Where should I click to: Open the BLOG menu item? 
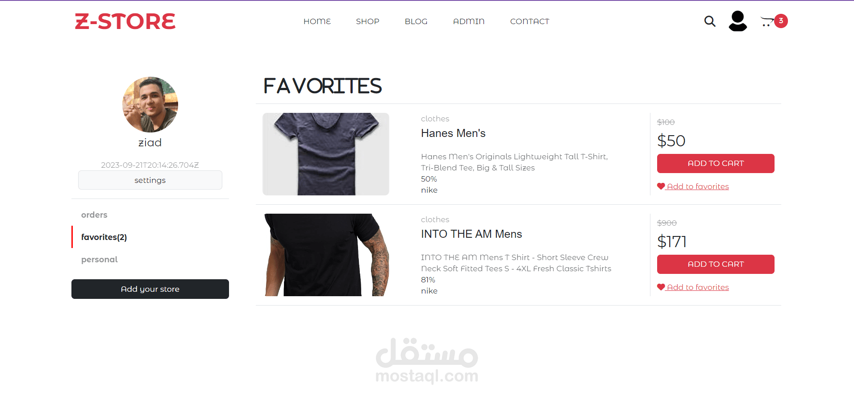coord(416,21)
